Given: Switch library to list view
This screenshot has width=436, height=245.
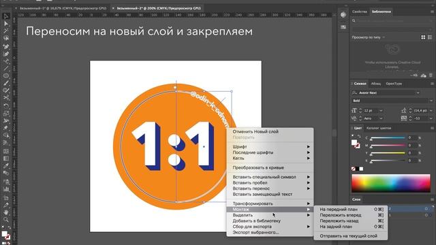Looking at the screenshot, I should [x=430, y=37].
